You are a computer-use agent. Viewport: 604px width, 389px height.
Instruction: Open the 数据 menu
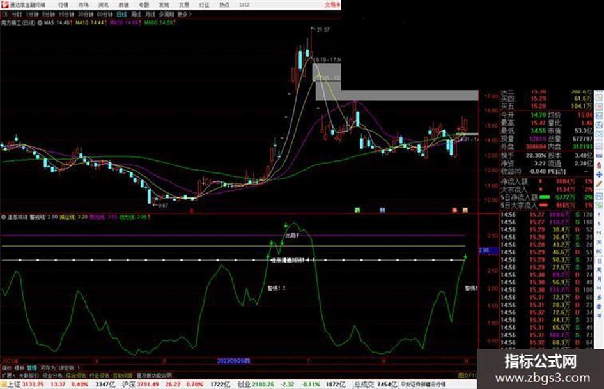click(123, 4)
